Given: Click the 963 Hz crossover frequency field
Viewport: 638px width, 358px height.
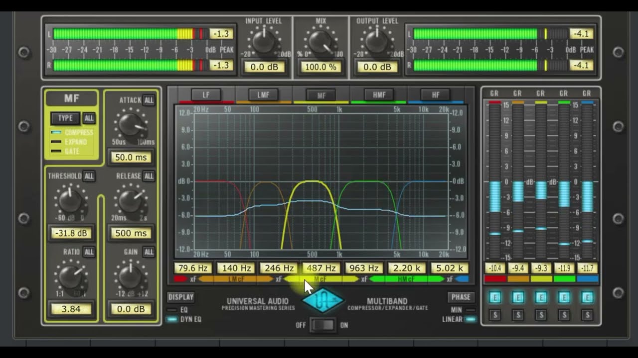Looking at the screenshot, I should pyautogui.click(x=364, y=268).
